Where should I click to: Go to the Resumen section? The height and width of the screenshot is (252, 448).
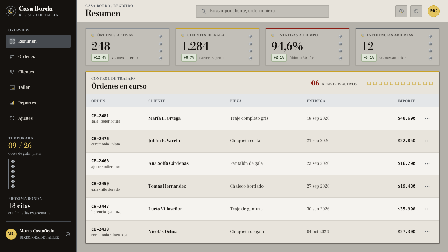tap(38, 41)
